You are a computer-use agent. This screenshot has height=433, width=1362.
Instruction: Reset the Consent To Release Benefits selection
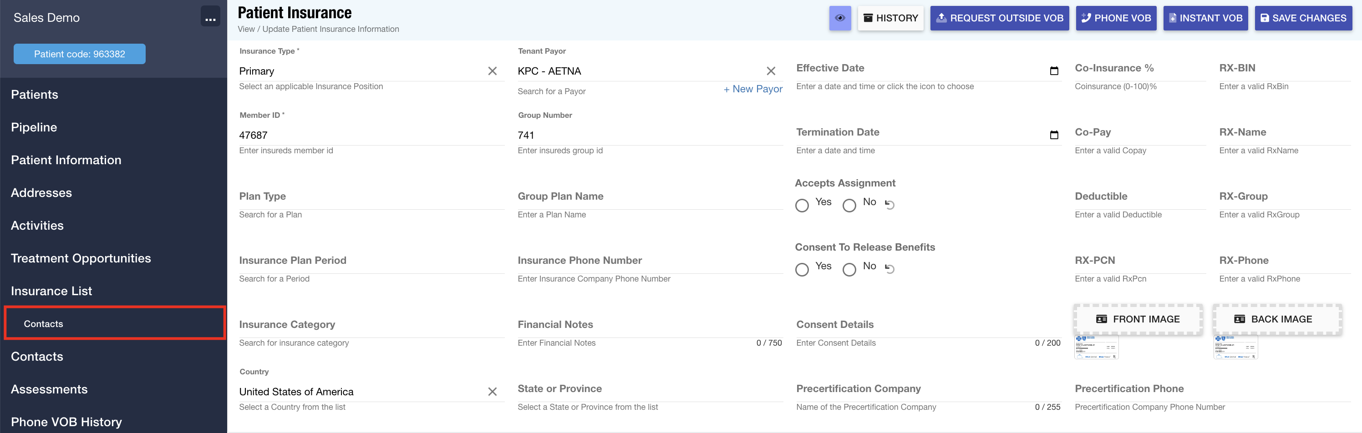pos(890,269)
